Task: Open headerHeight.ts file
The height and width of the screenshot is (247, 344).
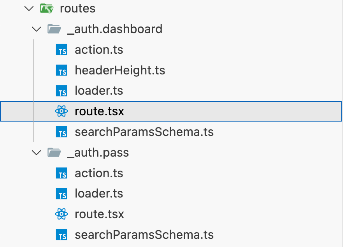Action: coord(120,71)
